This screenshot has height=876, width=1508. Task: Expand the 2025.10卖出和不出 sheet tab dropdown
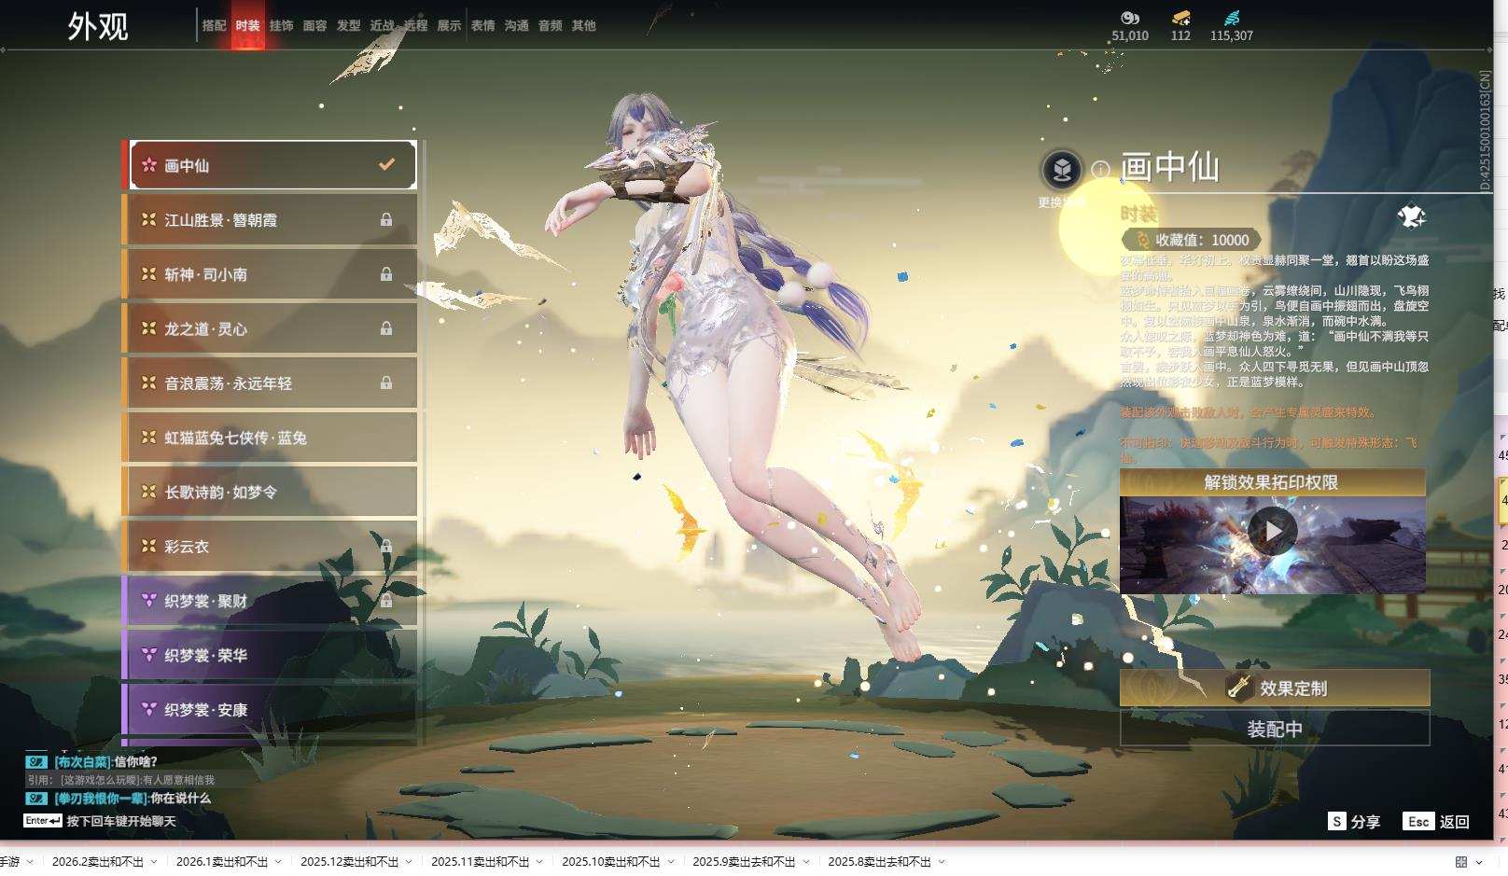[x=670, y=862]
